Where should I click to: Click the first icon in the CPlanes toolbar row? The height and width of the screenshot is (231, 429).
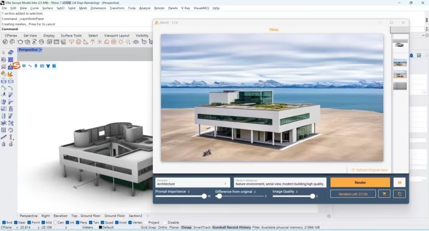(5, 42)
